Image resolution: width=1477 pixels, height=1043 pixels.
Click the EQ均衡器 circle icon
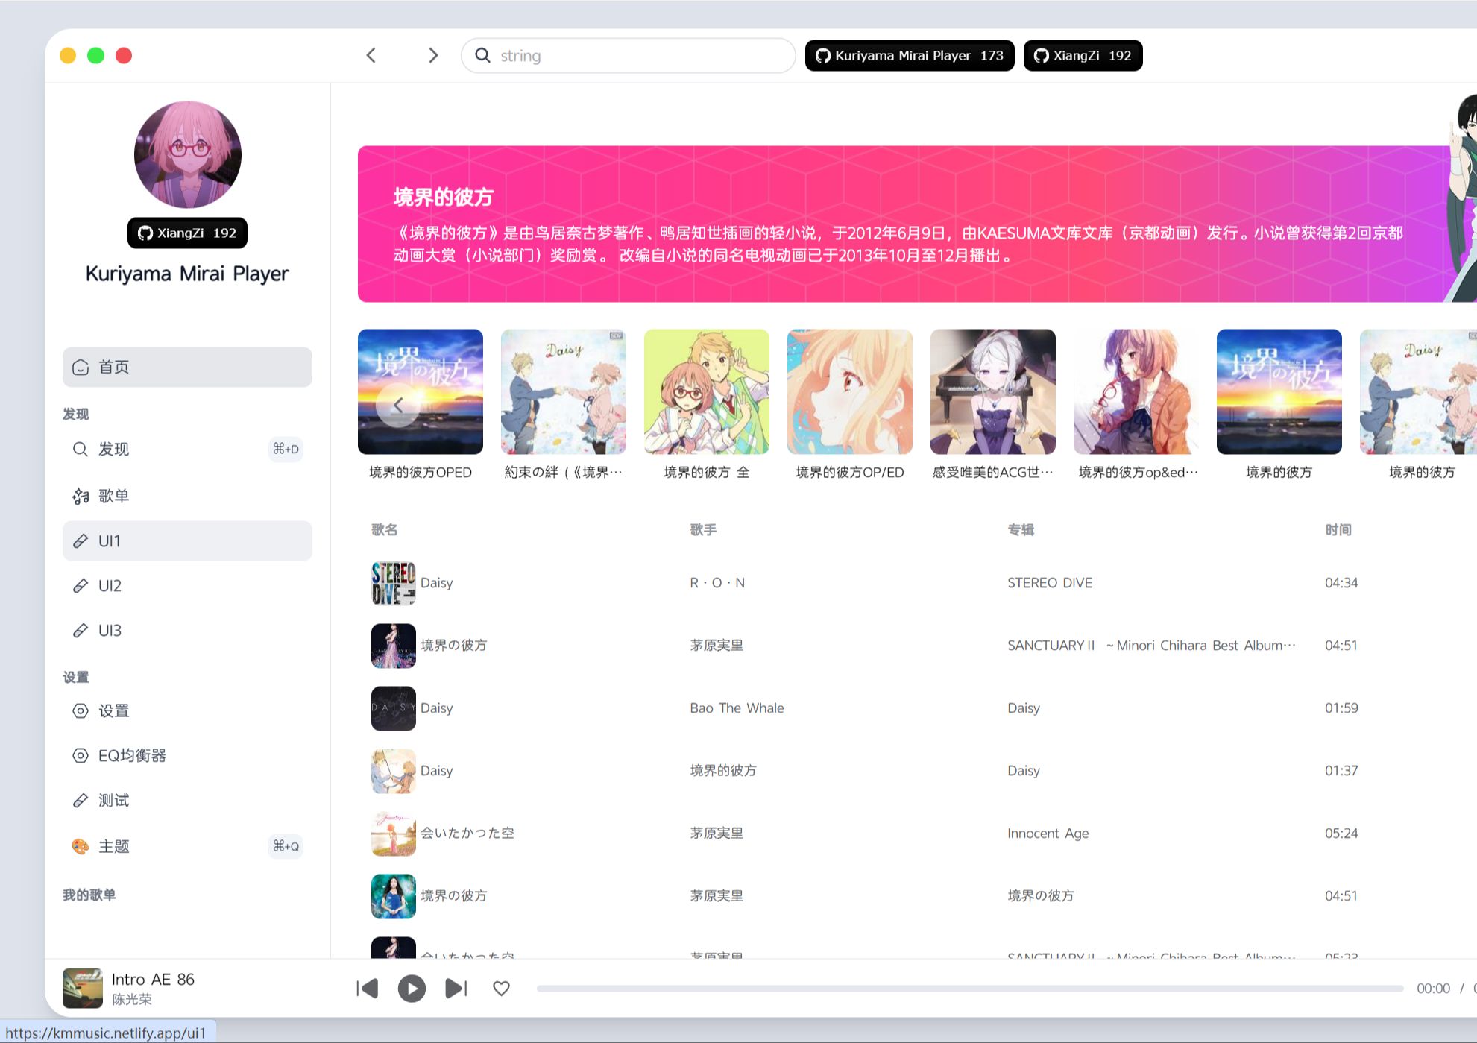pos(81,755)
